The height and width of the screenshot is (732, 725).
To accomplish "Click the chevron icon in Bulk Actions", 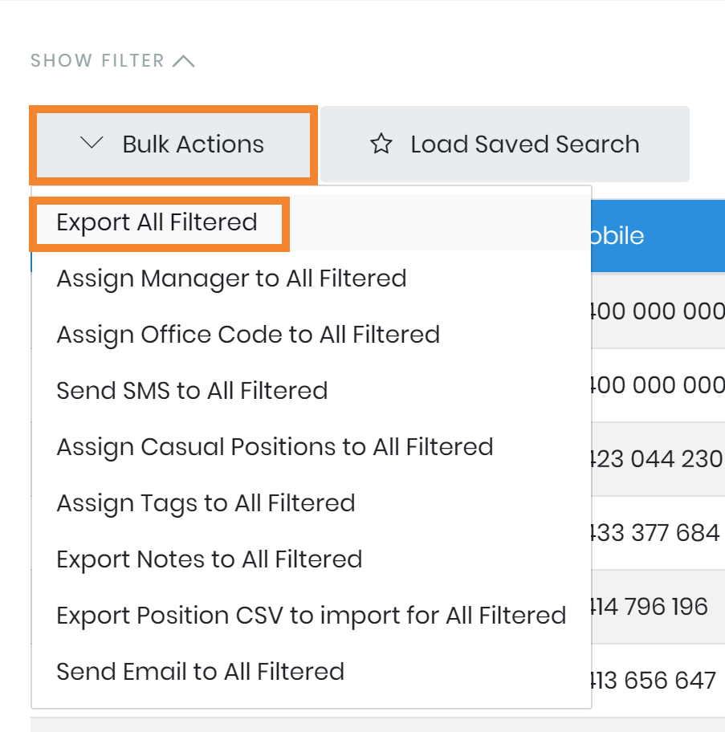I will coord(93,144).
